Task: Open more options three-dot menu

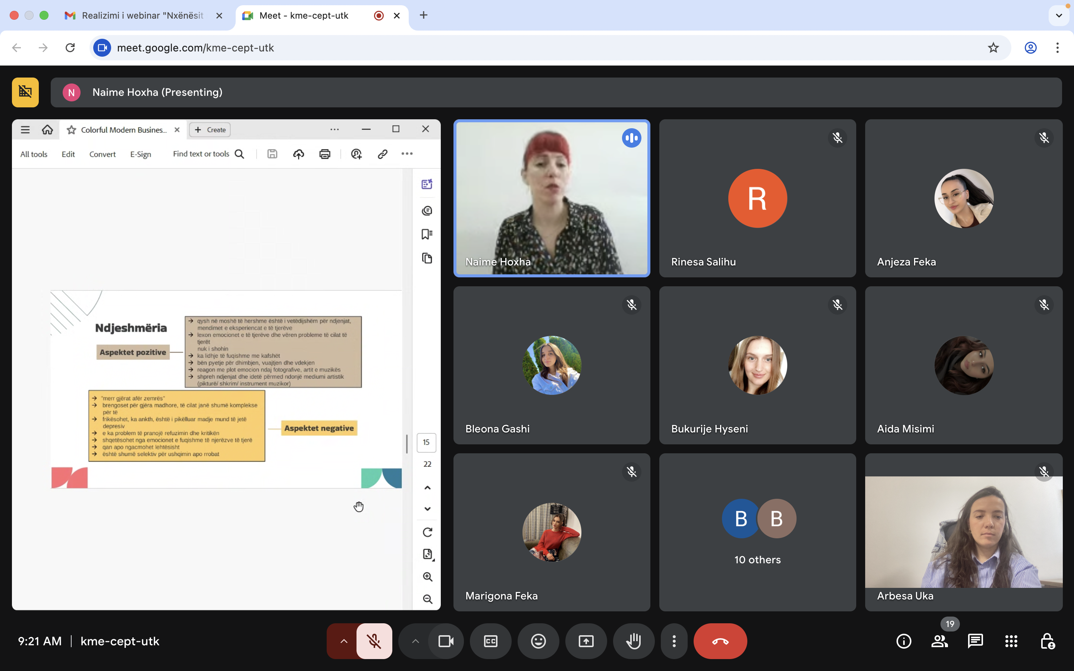Action: (674, 641)
